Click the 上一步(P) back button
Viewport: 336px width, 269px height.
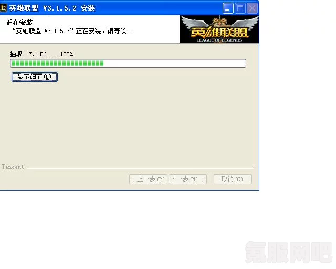(x=148, y=179)
